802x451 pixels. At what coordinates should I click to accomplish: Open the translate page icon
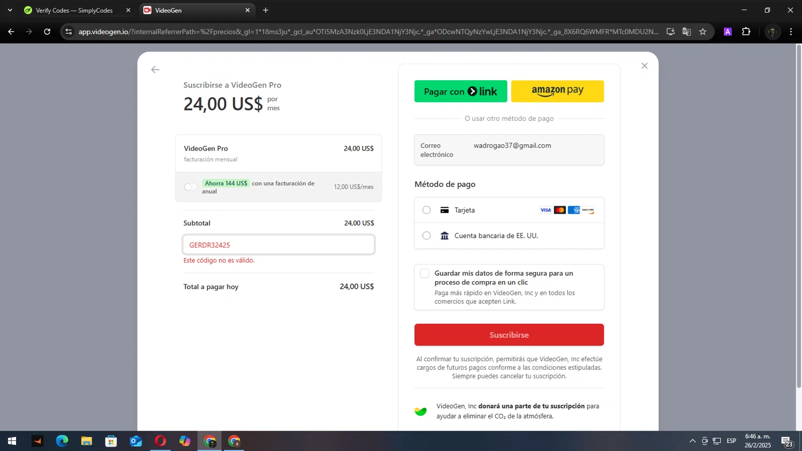687,32
